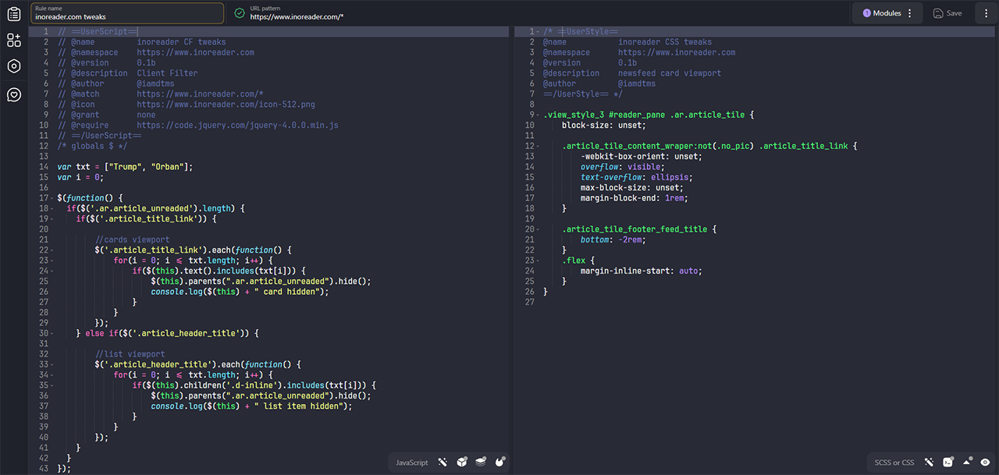Image resolution: width=999 pixels, height=475 pixels.
Task: Click 'inoreader CSS tweaks' in CSS editor
Action: (665, 42)
